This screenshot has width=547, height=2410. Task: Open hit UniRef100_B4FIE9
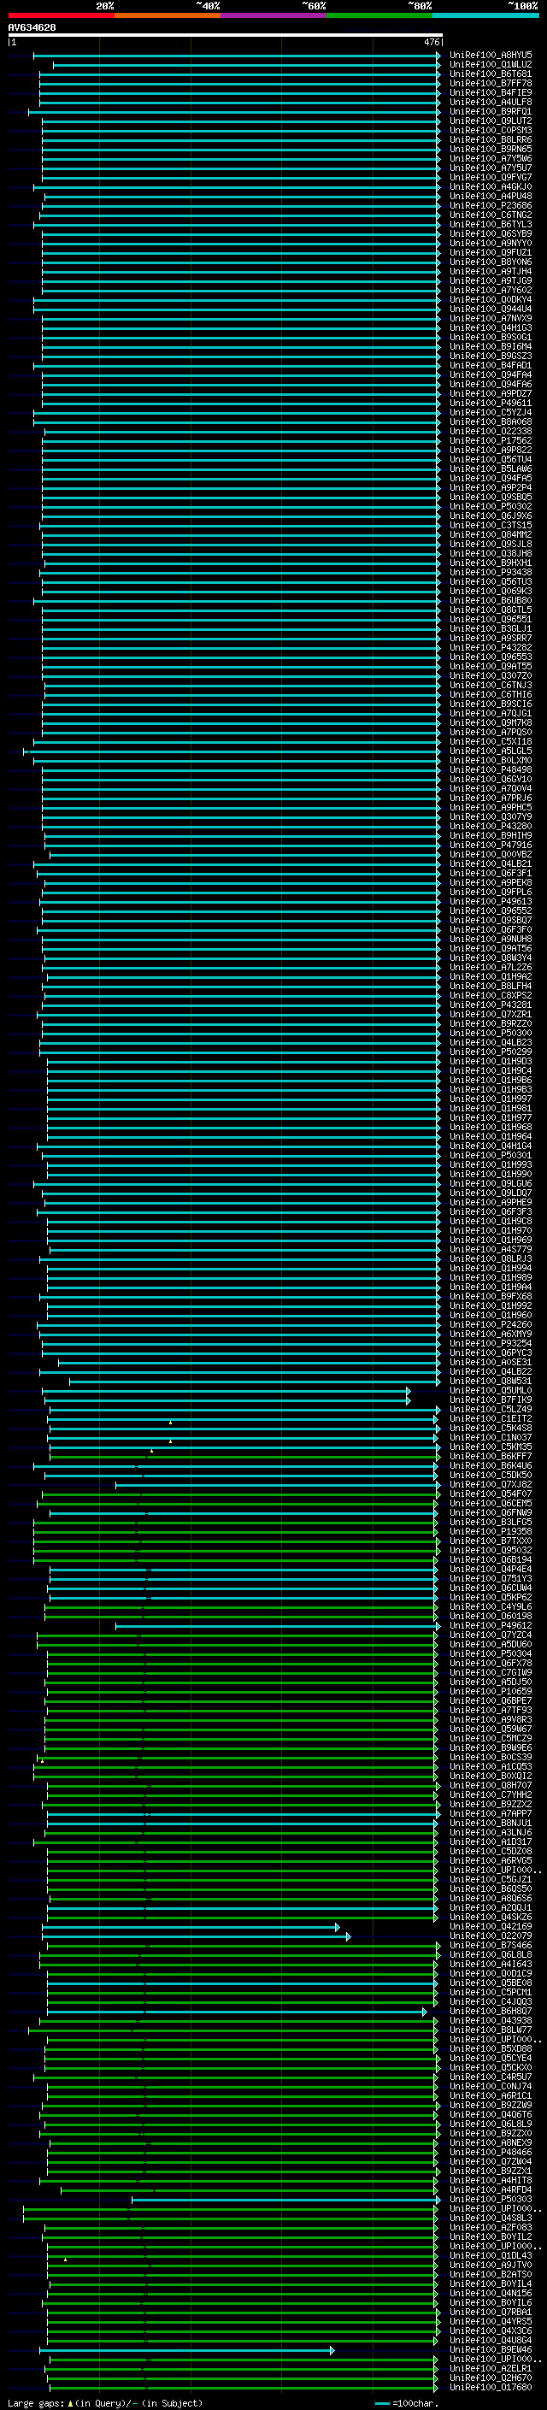pyautogui.click(x=491, y=92)
